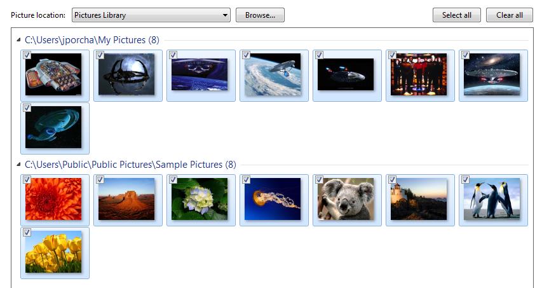Uncheck the lighthouse picture checkbox
The height and width of the screenshot is (288, 542).
pyautogui.click(x=392, y=179)
